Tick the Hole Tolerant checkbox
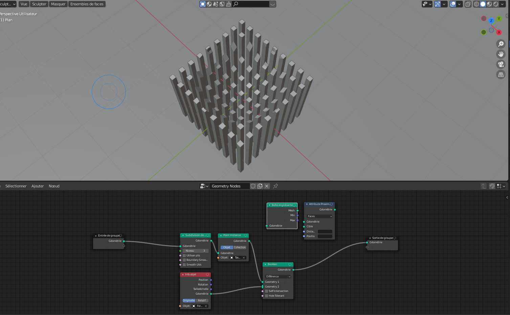Screen dimensions: 510x315 (266, 296)
